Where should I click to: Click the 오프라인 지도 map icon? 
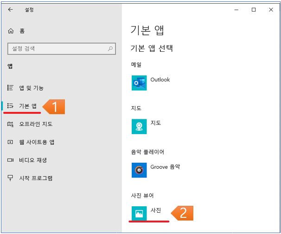click(x=10, y=124)
